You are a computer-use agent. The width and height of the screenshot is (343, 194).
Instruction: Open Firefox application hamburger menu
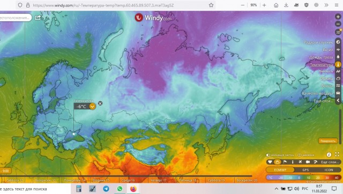337,5
